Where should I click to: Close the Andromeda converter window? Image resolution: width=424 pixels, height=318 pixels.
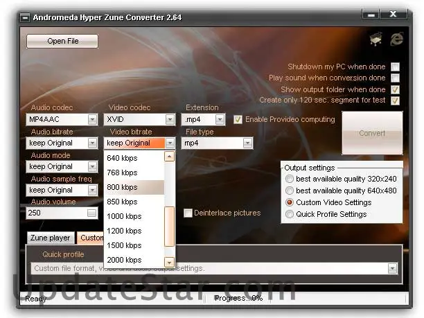(x=394, y=14)
